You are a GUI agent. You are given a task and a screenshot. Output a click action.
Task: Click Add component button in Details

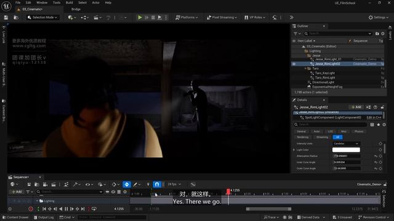(x=356, y=107)
